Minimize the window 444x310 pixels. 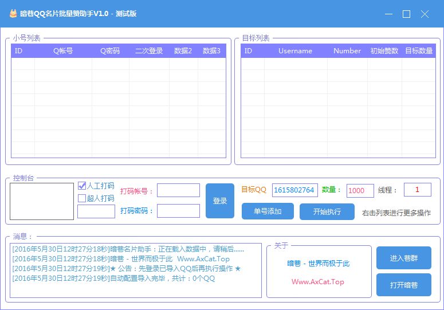(x=389, y=14)
